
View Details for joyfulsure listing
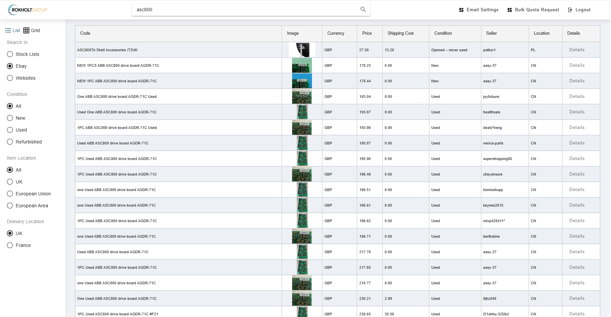(577, 97)
